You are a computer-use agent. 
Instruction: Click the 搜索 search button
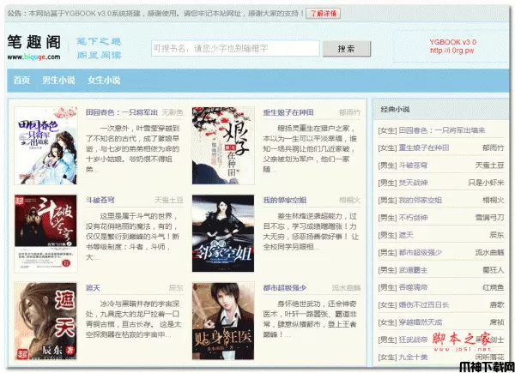point(347,49)
